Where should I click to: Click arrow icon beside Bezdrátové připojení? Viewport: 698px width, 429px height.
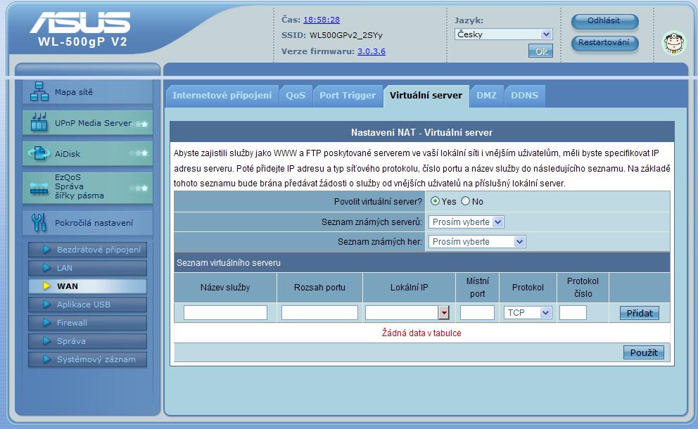click(x=46, y=250)
